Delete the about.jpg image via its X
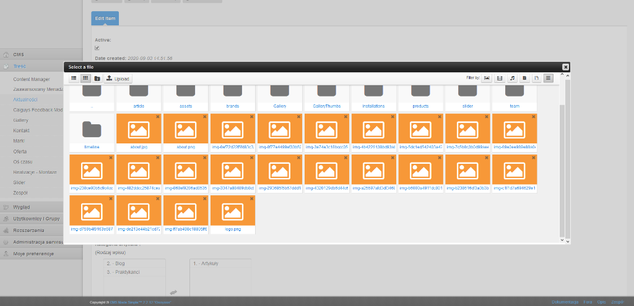 pyautogui.click(x=158, y=116)
